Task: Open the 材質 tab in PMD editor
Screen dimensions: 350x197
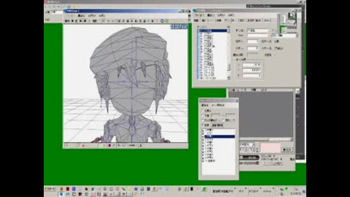Action: [219, 20]
